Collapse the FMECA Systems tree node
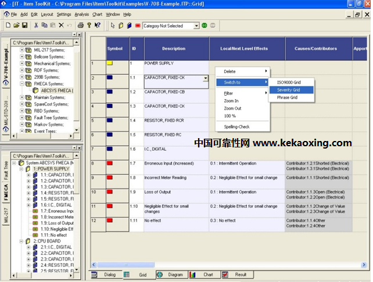 click(22, 84)
